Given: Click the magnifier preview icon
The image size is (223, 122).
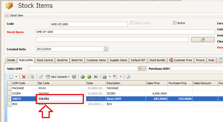Looking at the screenshot, I should coord(128,77).
